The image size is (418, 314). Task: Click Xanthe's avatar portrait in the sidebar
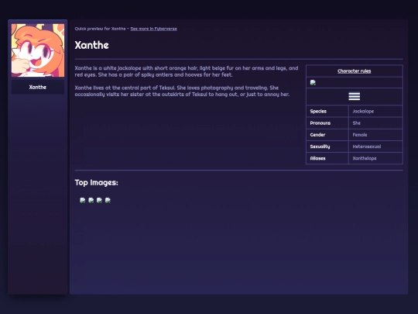pyautogui.click(x=38, y=50)
